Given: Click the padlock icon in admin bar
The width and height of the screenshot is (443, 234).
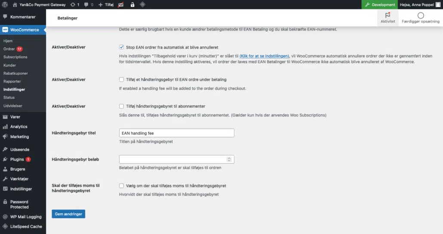Looking at the screenshot, I should pyautogui.click(x=132, y=5).
